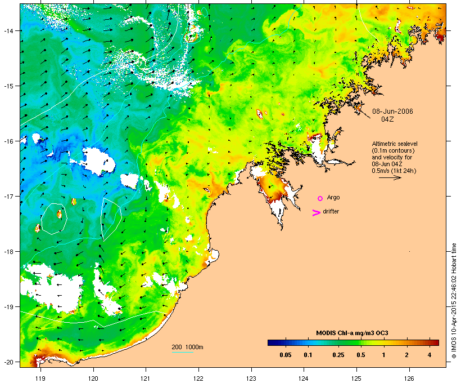Viewport: 461px width, 383px height.
Task: Click the '0.5m/s (1kt 24h)' text
Action: tap(394, 171)
